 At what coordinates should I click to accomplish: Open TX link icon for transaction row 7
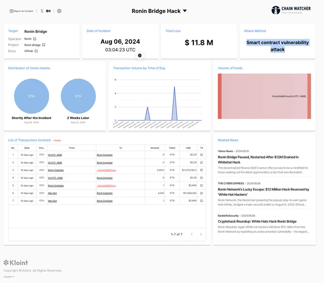[x=202, y=201]
